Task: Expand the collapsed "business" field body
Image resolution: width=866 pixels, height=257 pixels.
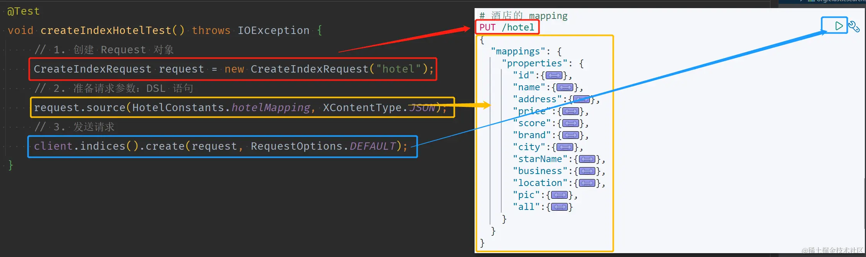Action: point(587,171)
